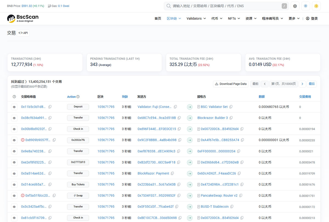
Task: Click help icon in table header first column
Action: click(x=14, y=97)
